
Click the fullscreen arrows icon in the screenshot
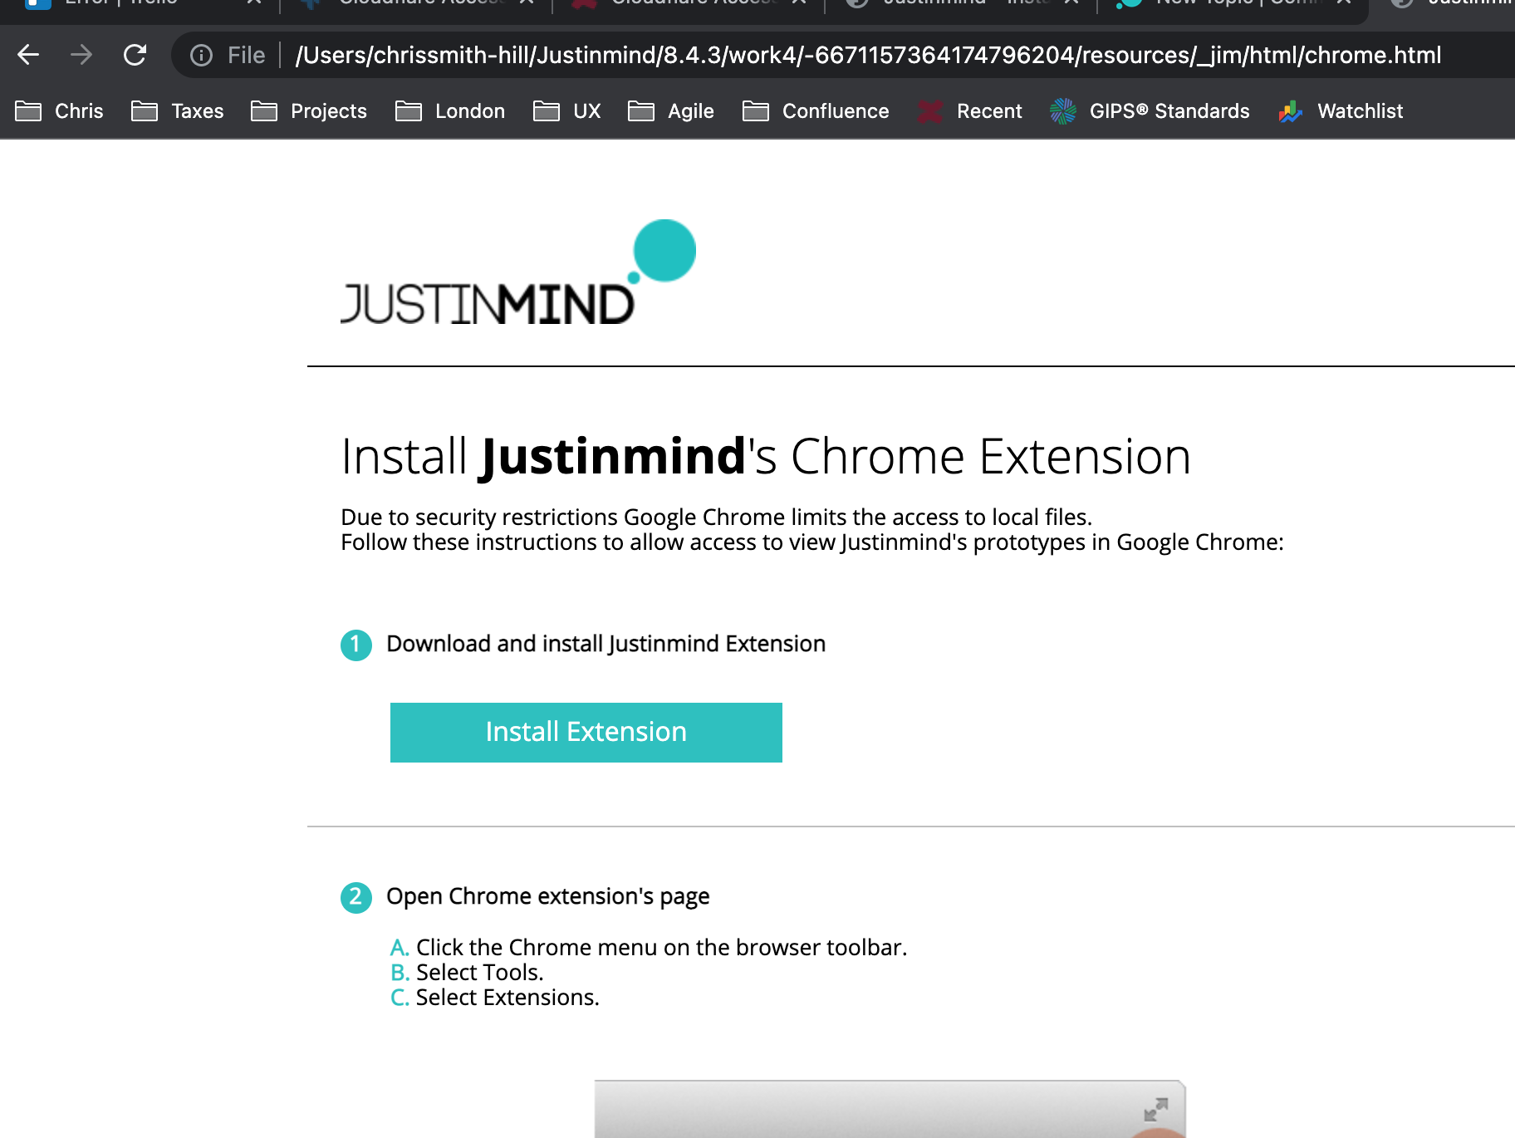click(1155, 1109)
